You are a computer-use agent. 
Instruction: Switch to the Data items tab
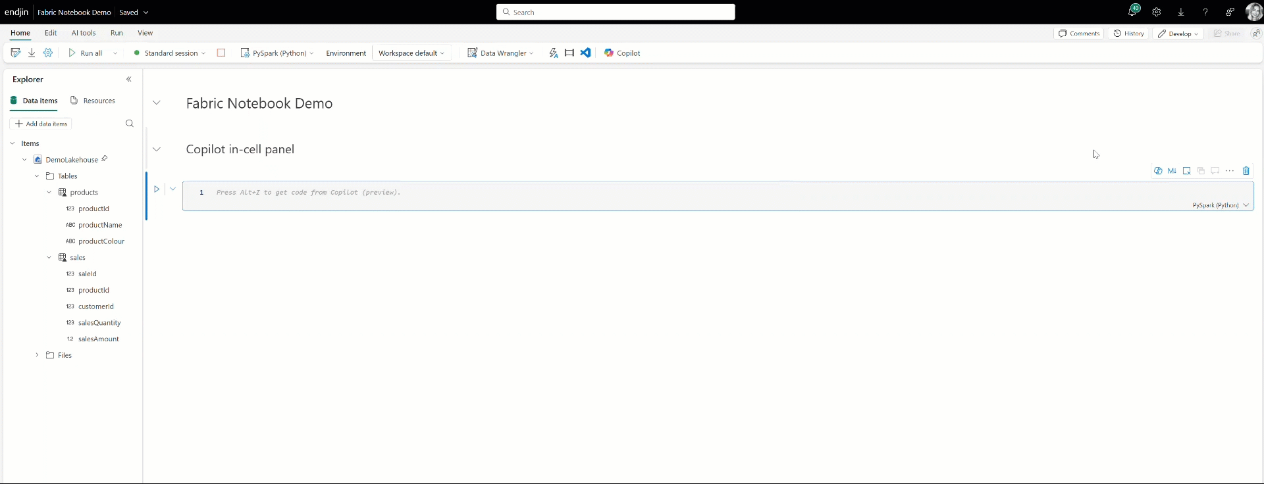coord(34,101)
